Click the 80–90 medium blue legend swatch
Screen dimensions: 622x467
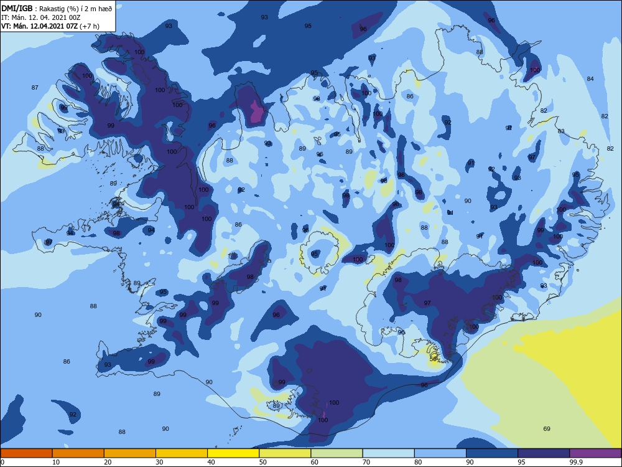(x=440, y=453)
